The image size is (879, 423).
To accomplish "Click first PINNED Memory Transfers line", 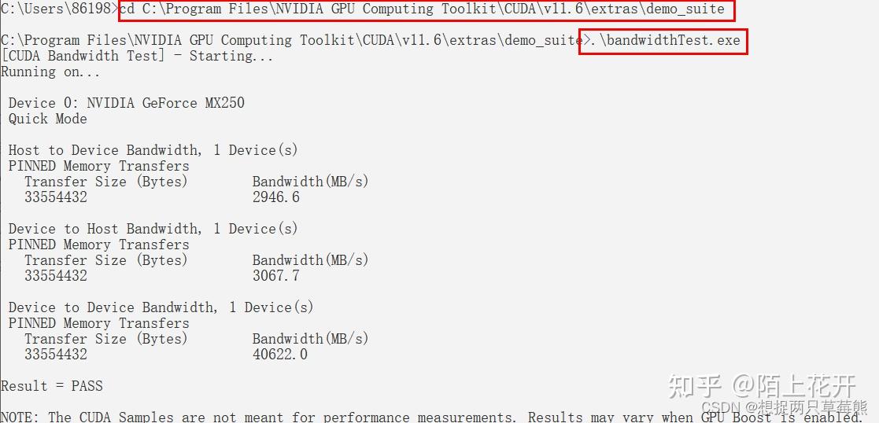I will 98,166.
